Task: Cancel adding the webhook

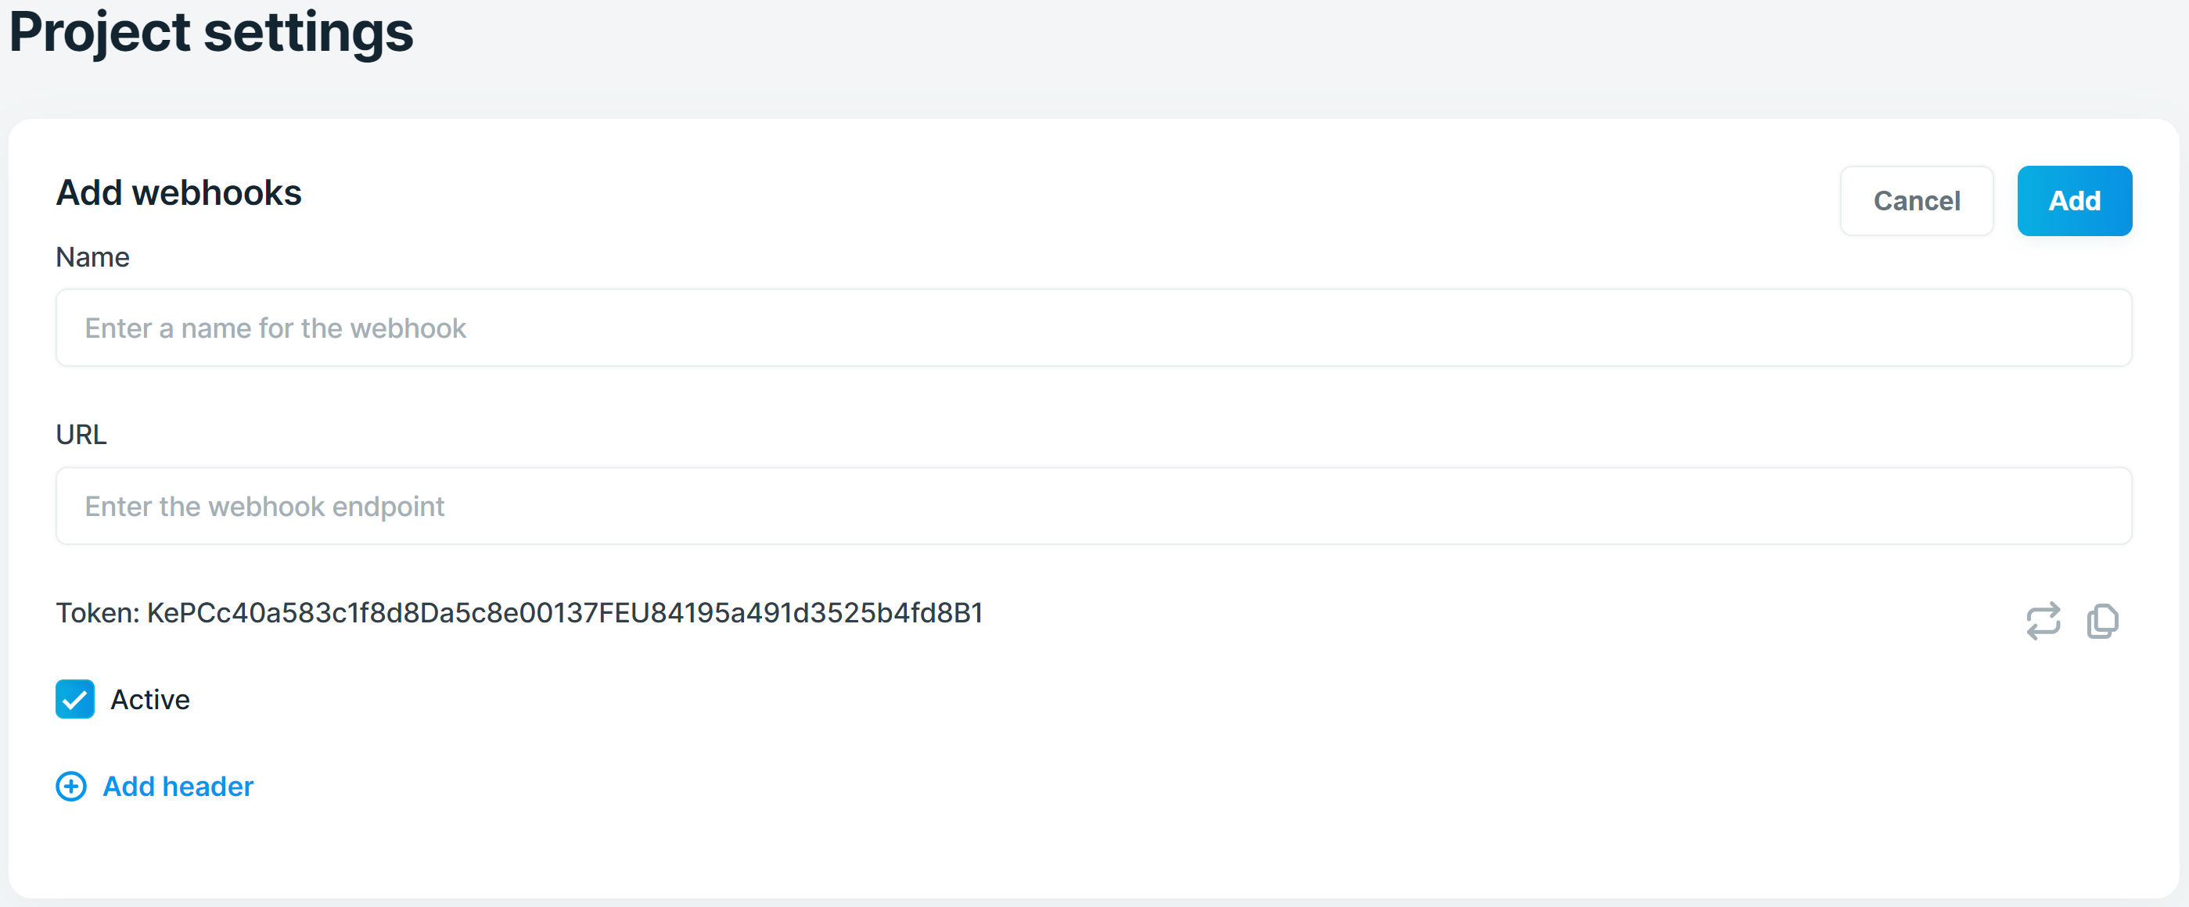Action: [x=1917, y=200]
